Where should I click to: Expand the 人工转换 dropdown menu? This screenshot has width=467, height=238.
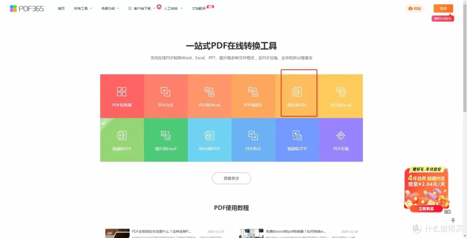173,9
